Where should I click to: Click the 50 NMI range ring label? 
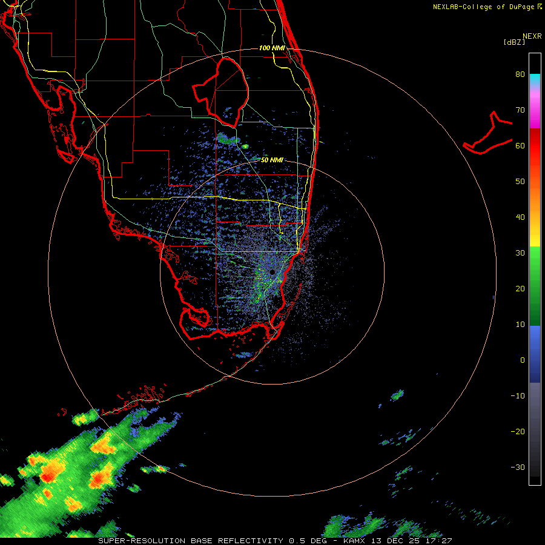coord(272,160)
